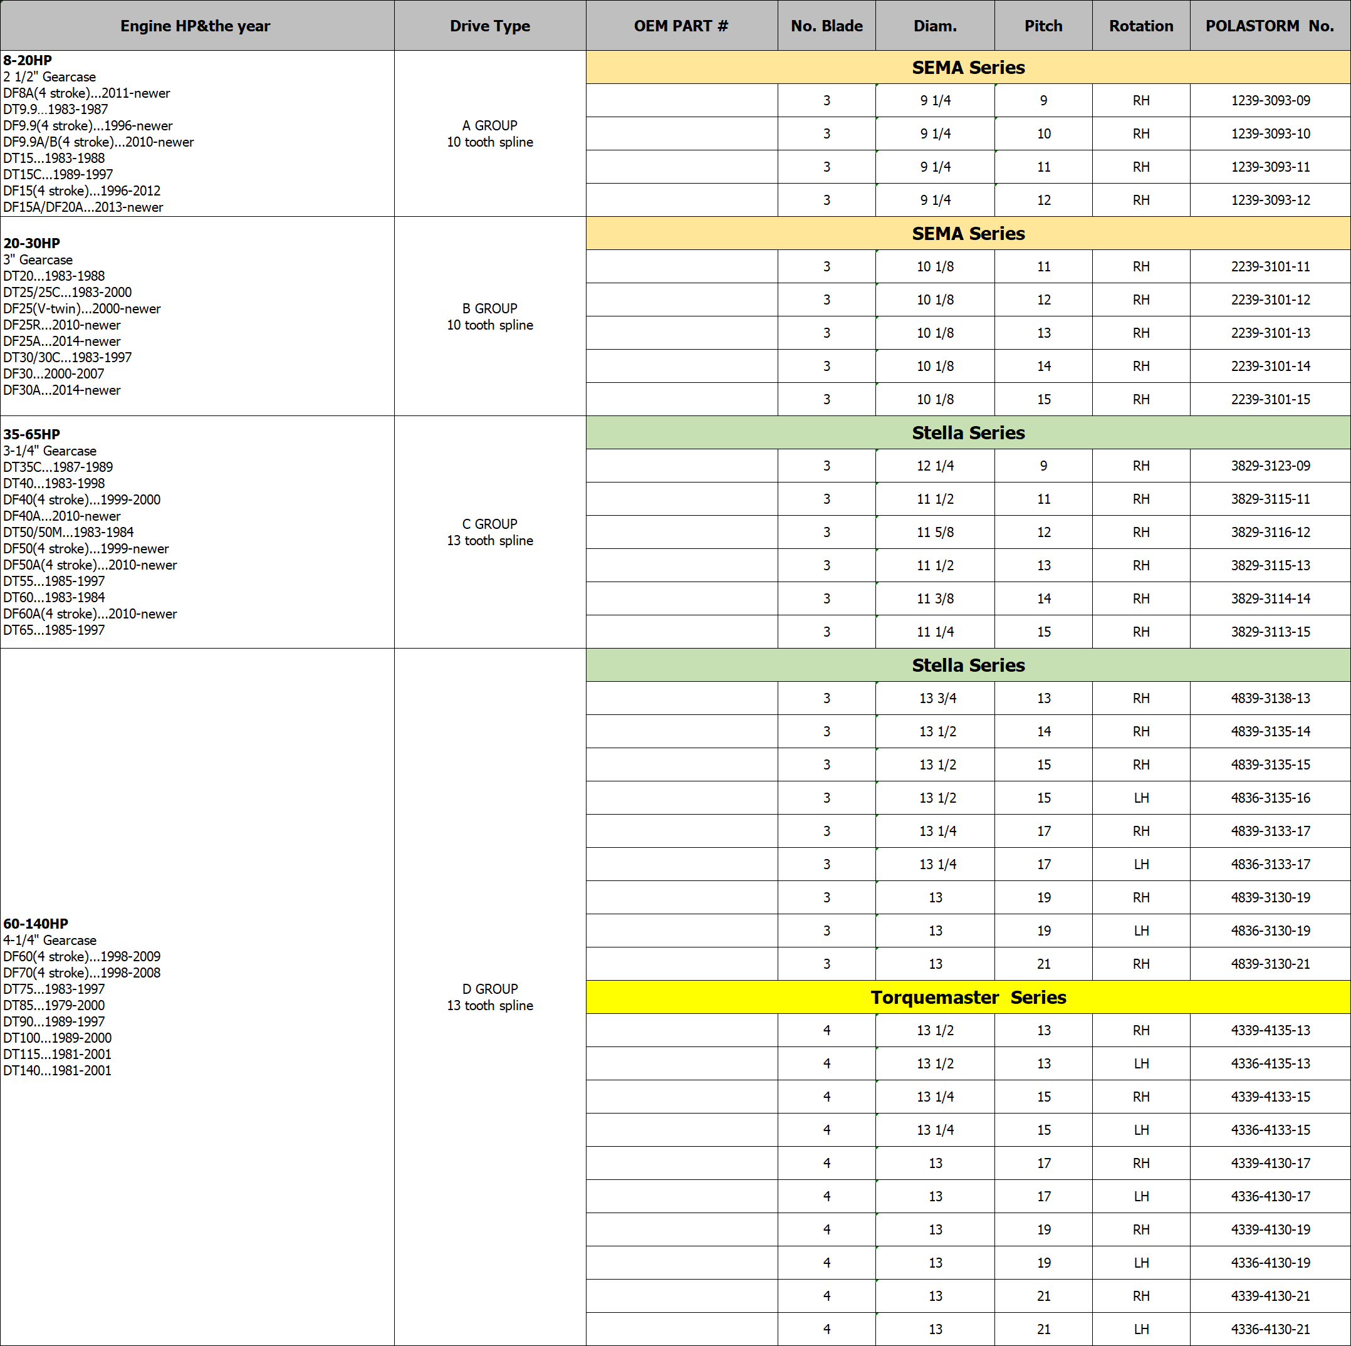Select the 'D GROUP 13 tooth spline' cell
Image resolution: width=1351 pixels, height=1346 pixels.
[x=489, y=997]
